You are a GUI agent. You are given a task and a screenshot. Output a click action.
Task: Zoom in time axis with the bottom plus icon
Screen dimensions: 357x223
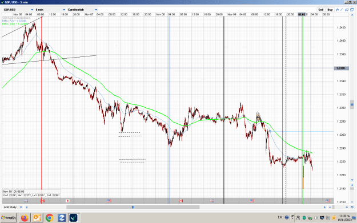click(347, 207)
